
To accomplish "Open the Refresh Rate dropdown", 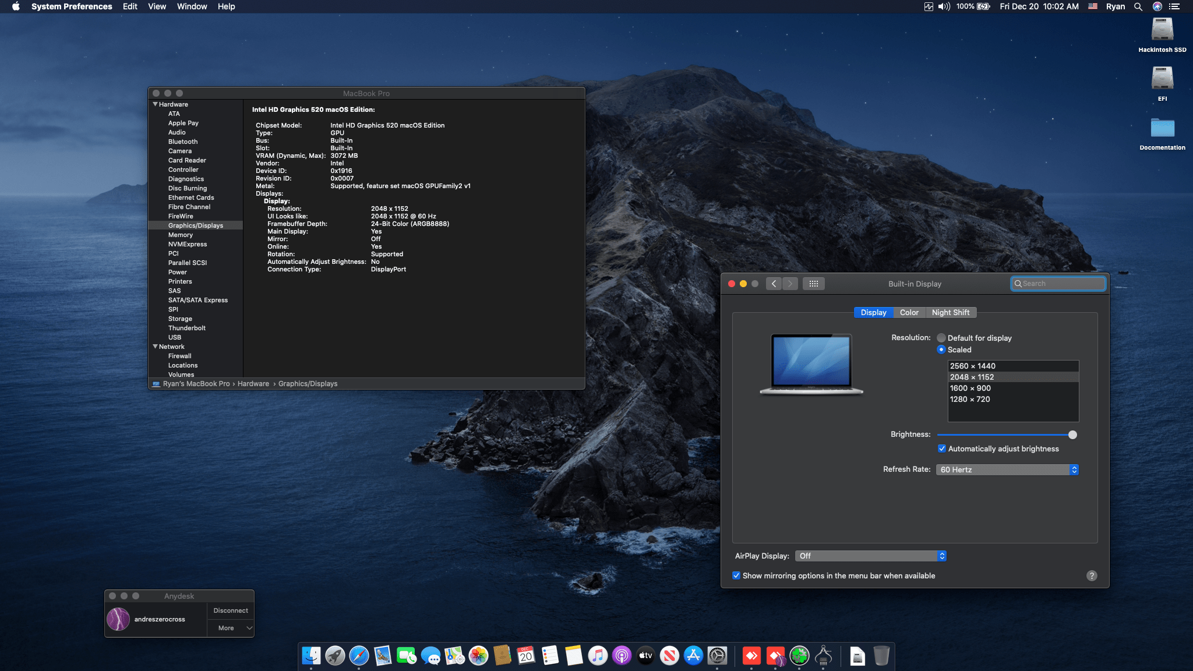I will pyautogui.click(x=1007, y=469).
